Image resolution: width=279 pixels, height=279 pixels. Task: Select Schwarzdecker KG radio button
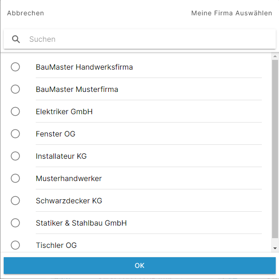click(15, 201)
